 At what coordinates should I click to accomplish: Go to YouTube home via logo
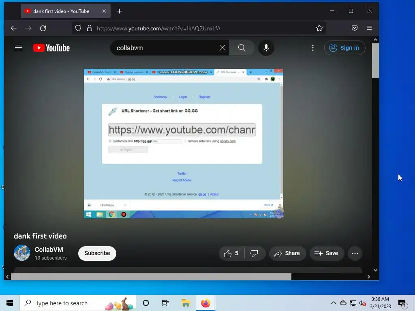click(51, 48)
